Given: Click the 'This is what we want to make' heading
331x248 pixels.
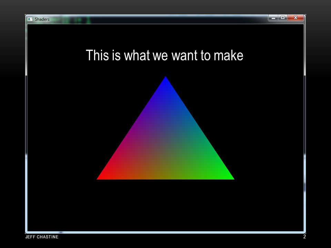Looking at the screenshot, I should coord(164,55).
